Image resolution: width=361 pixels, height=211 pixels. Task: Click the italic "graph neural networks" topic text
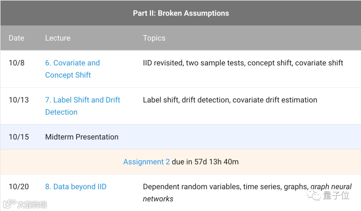point(331,187)
